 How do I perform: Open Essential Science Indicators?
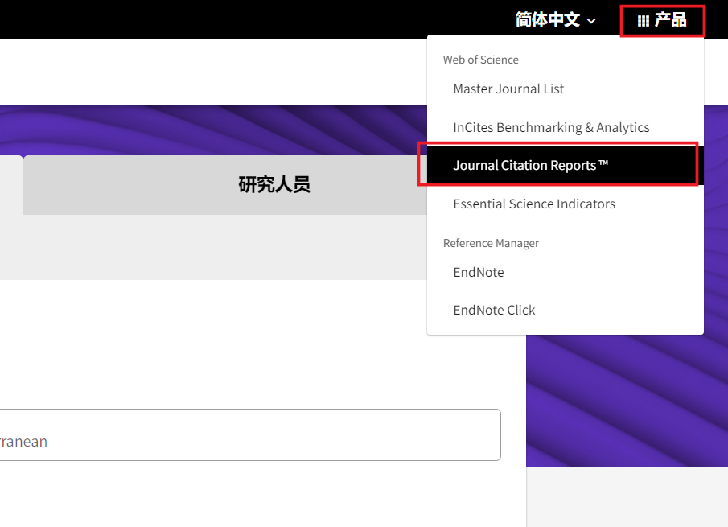click(565, 204)
